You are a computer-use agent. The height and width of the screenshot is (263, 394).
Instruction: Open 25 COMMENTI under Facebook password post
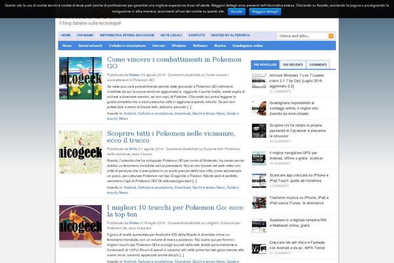click(x=280, y=141)
